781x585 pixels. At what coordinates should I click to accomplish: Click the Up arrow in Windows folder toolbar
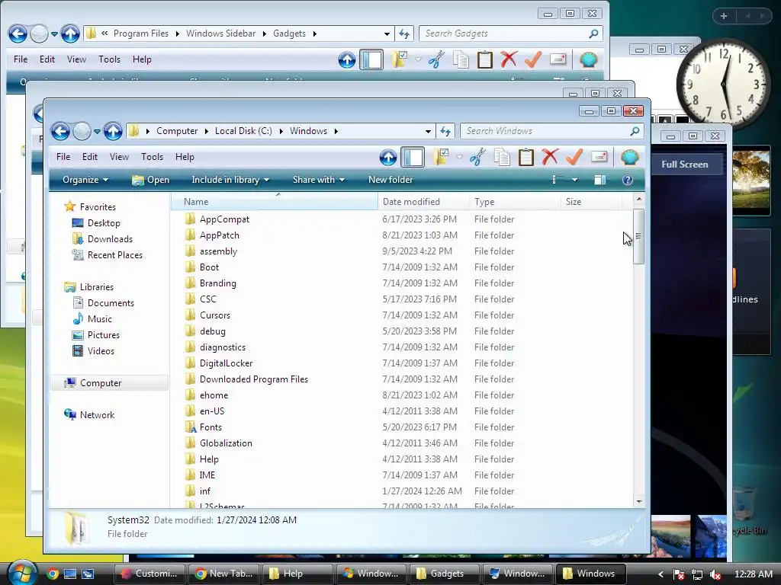[388, 157]
